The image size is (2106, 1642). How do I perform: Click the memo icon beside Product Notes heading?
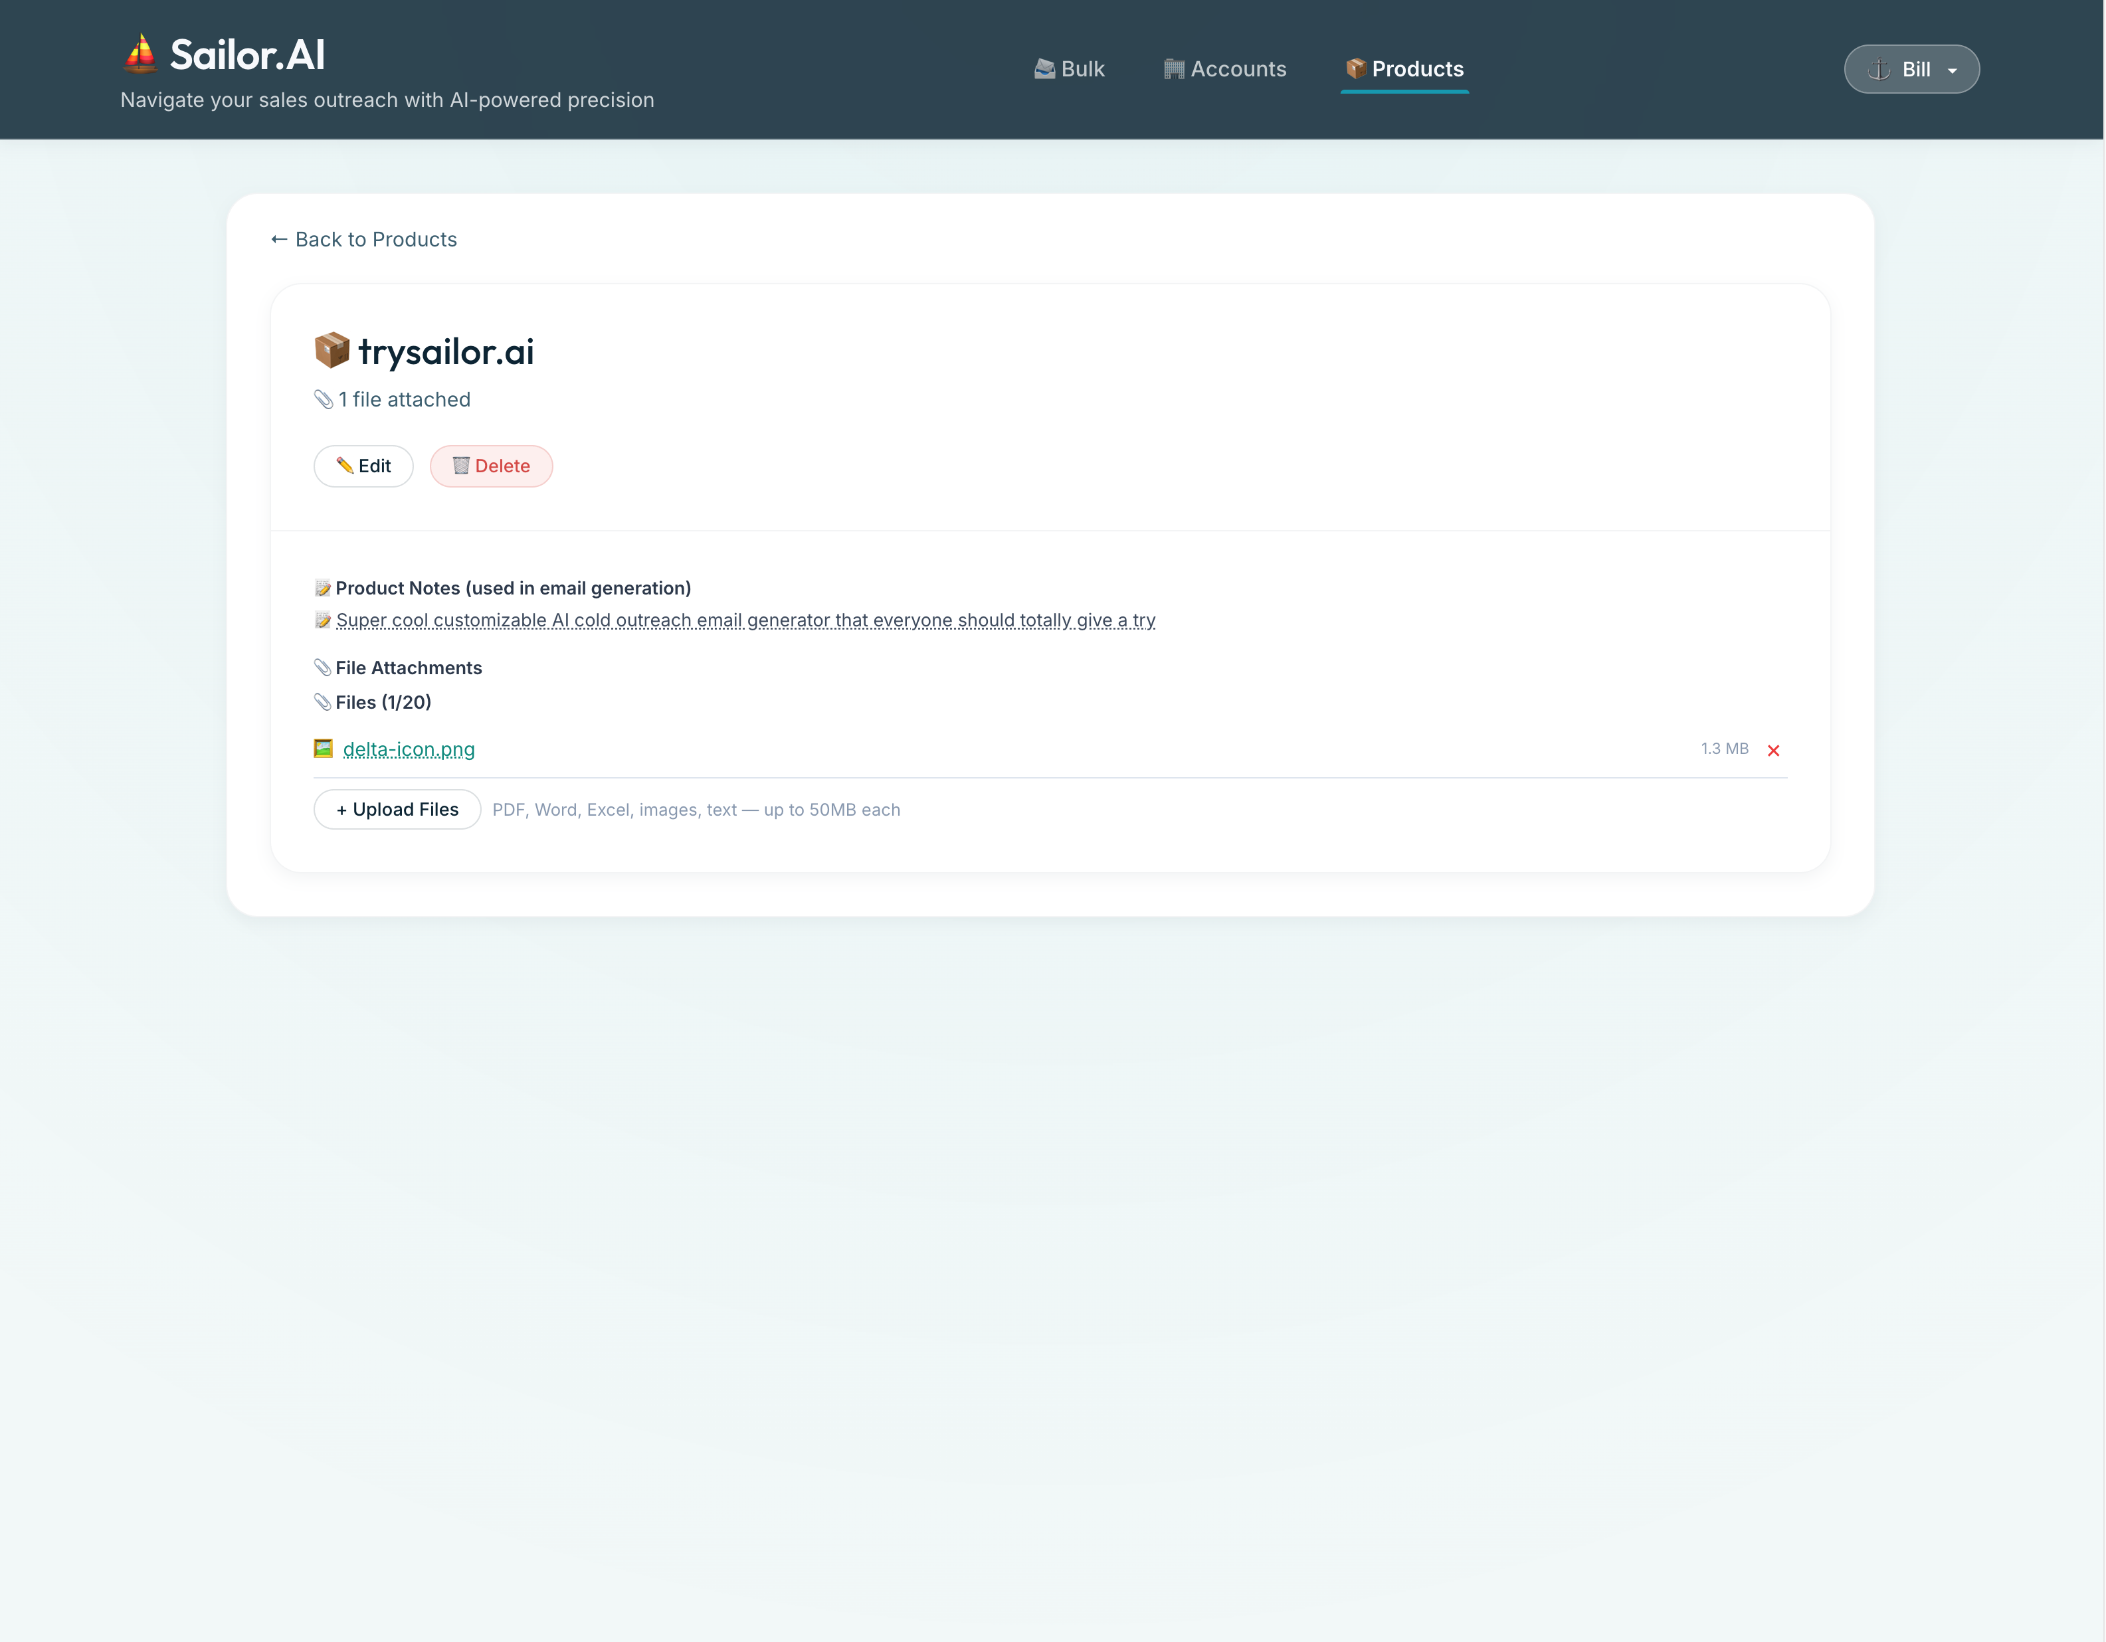323,588
